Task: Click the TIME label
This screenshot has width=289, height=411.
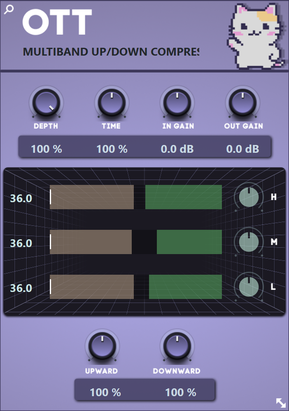Action: point(111,126)
